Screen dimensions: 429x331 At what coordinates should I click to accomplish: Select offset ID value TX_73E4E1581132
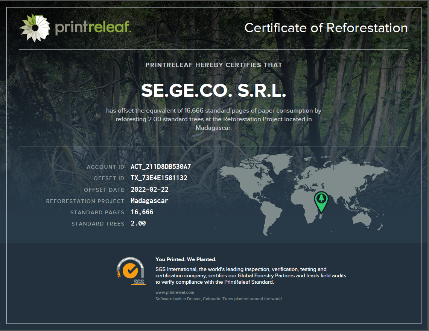[x=159, y=178]
